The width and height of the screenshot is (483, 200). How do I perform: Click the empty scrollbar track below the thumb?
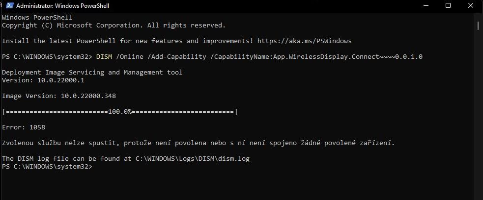click(479, 123)
